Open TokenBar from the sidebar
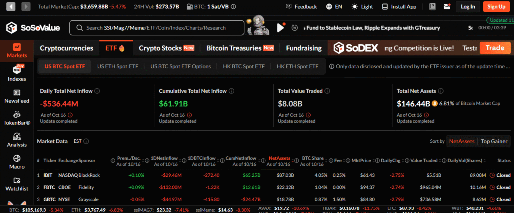This screenshot has height=213, width=514. (17, 118)
